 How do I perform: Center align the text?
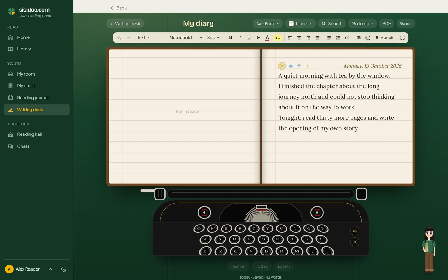point(299,38)
